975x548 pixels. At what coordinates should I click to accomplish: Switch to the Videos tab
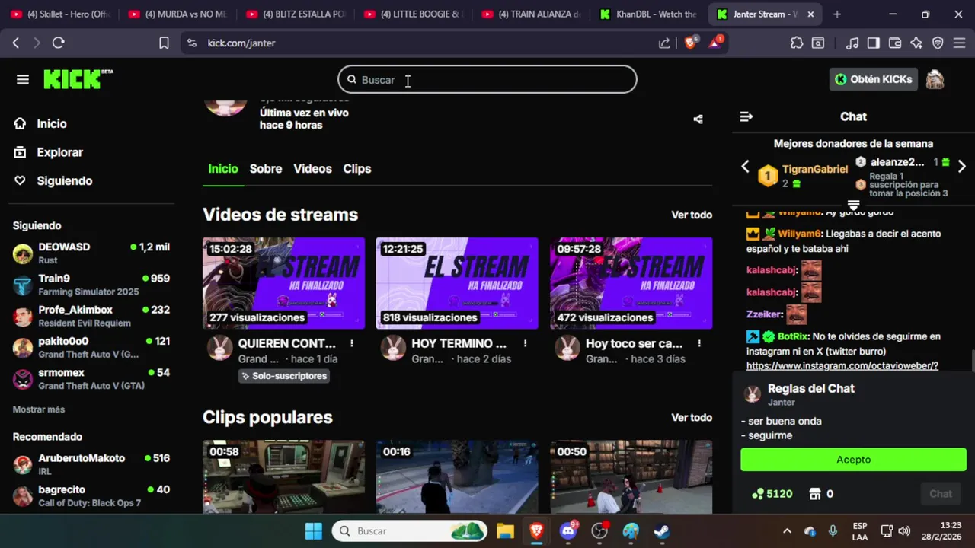click(x=312, y=169)
